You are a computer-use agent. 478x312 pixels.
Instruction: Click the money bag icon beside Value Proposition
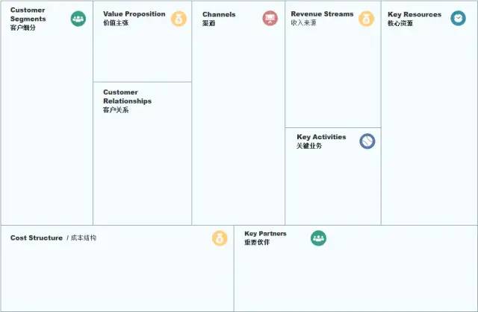tap(179, 19)
